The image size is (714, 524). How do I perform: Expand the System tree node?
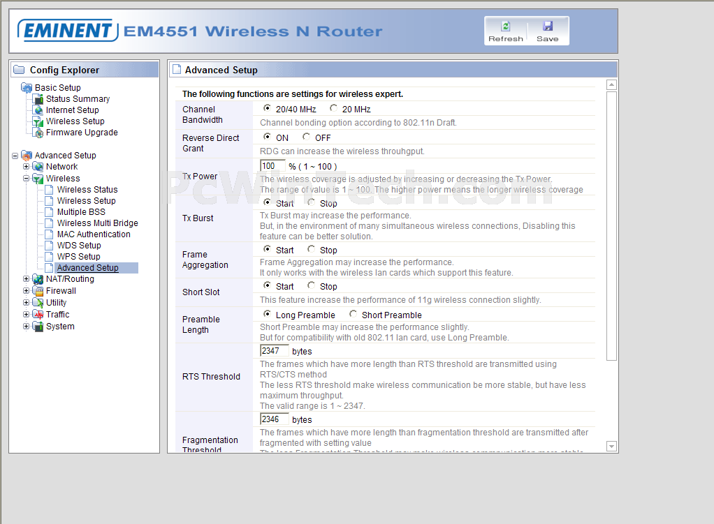(26, 326)
